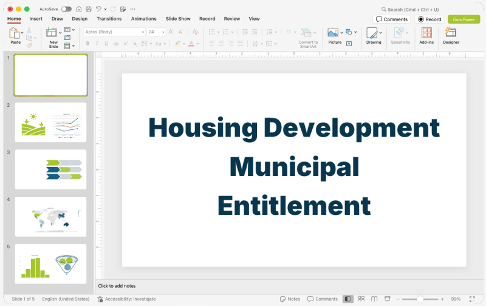Click the New Slide icon
The height and width of the screenshot is (306, 486).
[52, 32]
